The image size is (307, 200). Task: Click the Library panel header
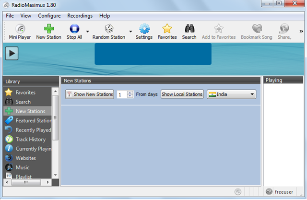point(31,82)
